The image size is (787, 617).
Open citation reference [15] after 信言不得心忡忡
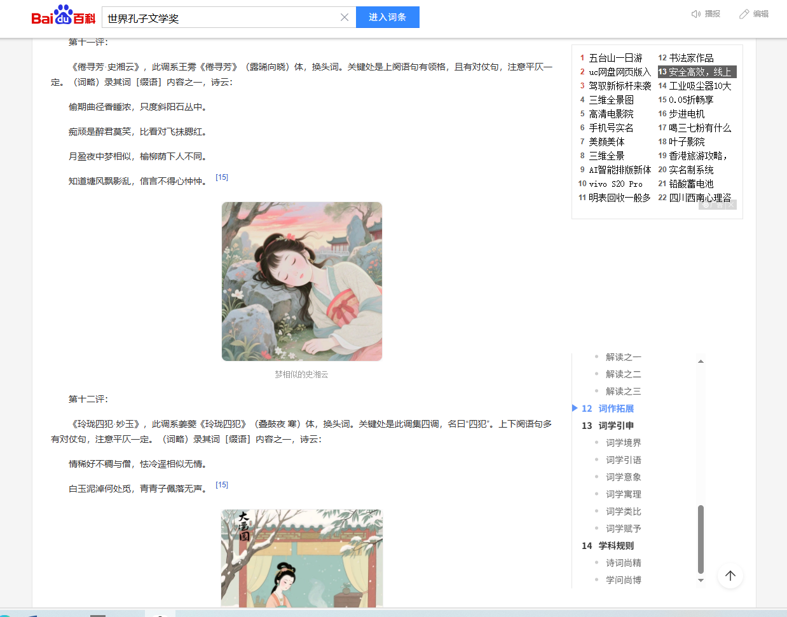[222, 177]
